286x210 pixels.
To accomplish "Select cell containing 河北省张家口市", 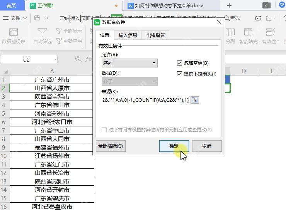I will click(x=52, y=122).
